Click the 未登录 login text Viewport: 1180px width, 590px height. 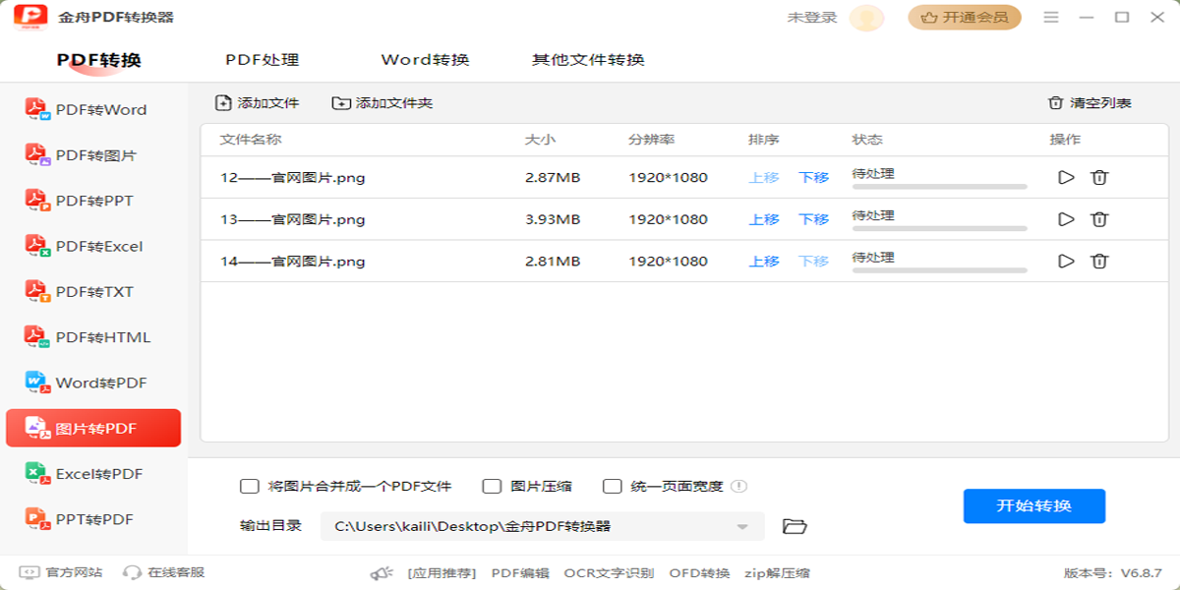pyautogui.click(x=812, y=18)
